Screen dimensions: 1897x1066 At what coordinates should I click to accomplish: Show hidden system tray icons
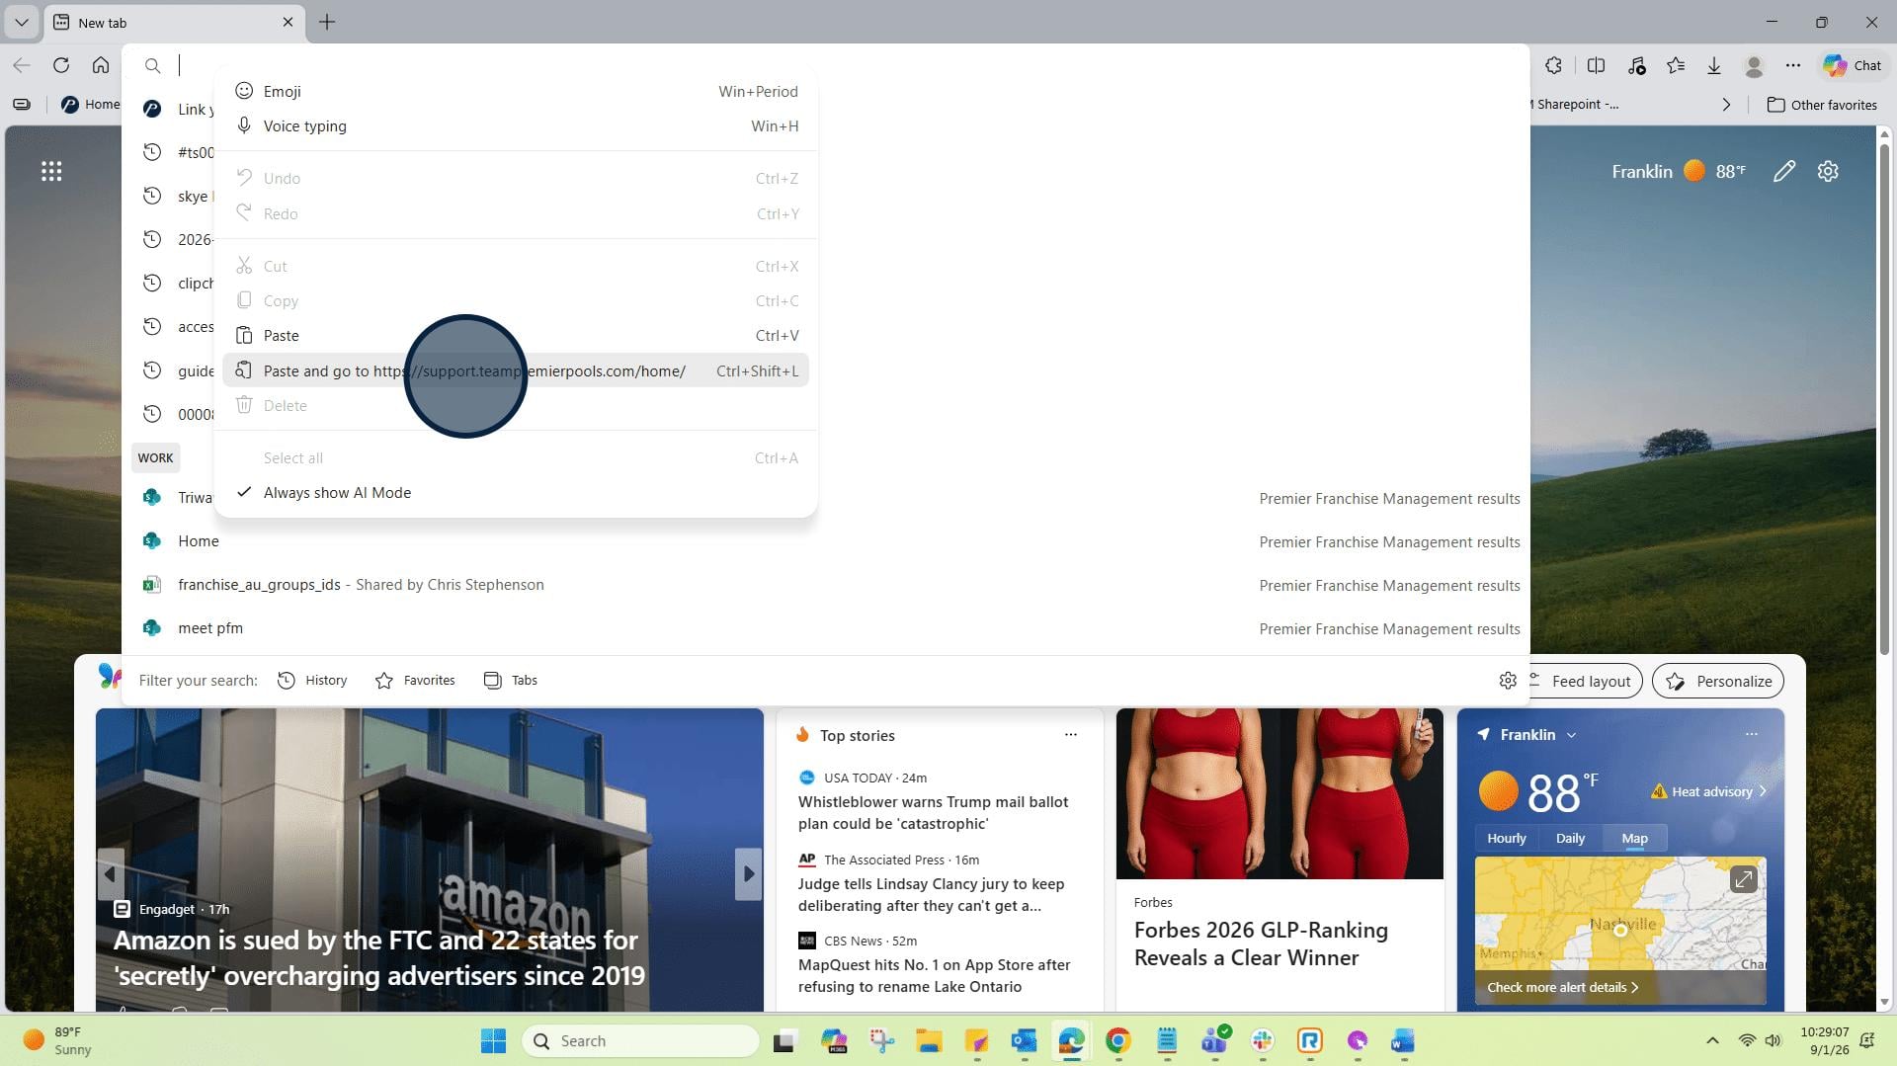point(1712,1041)
